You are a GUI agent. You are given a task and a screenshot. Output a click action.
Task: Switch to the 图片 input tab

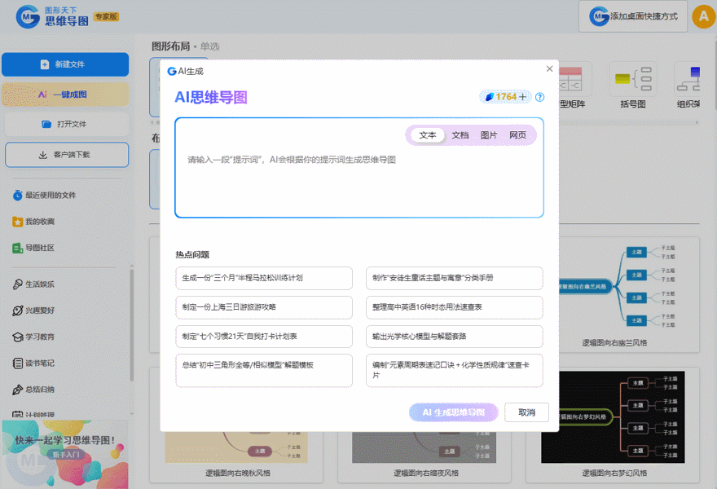488,135
